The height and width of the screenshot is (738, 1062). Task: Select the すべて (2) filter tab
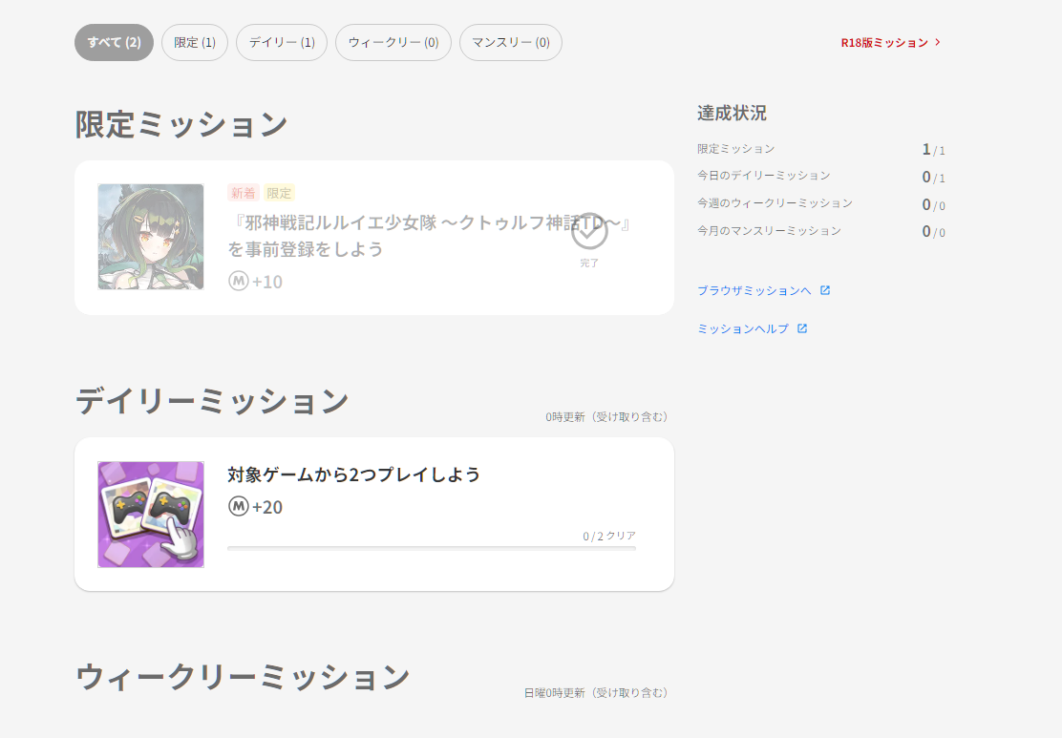click(114, 42)
